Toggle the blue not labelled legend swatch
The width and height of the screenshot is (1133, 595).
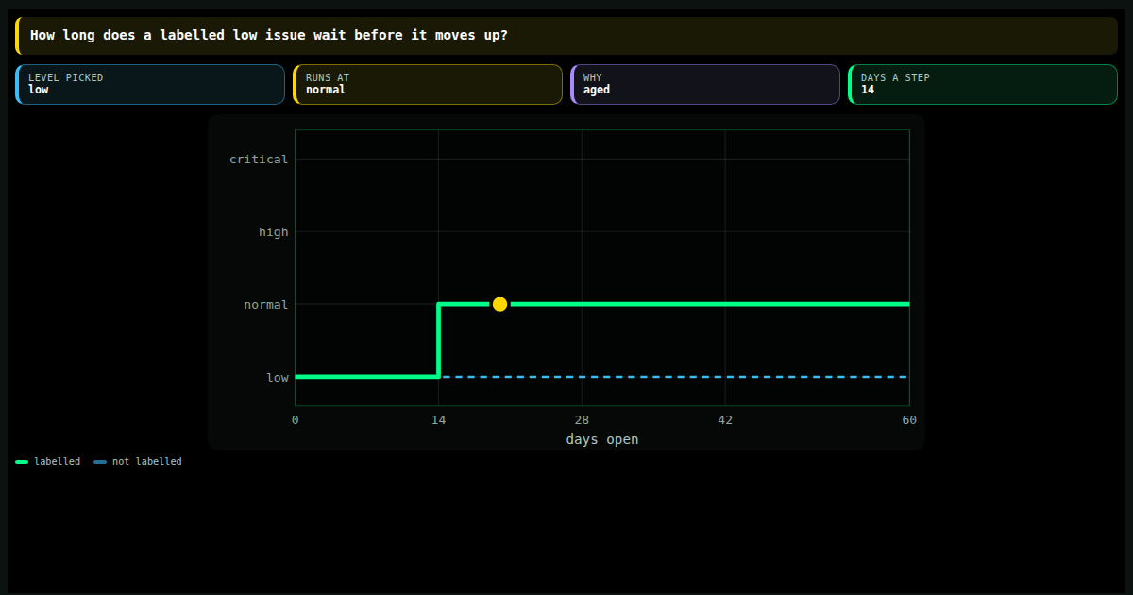coord(100,462)
